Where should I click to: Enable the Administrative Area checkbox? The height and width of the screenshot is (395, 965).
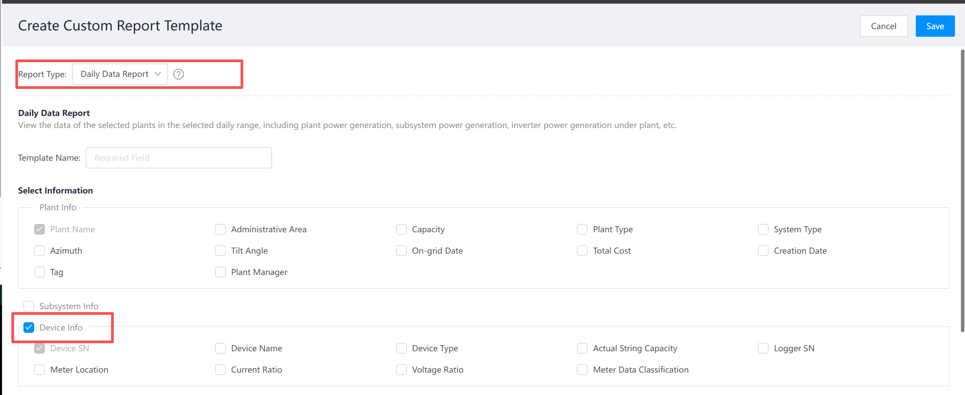tap(220, 229)
